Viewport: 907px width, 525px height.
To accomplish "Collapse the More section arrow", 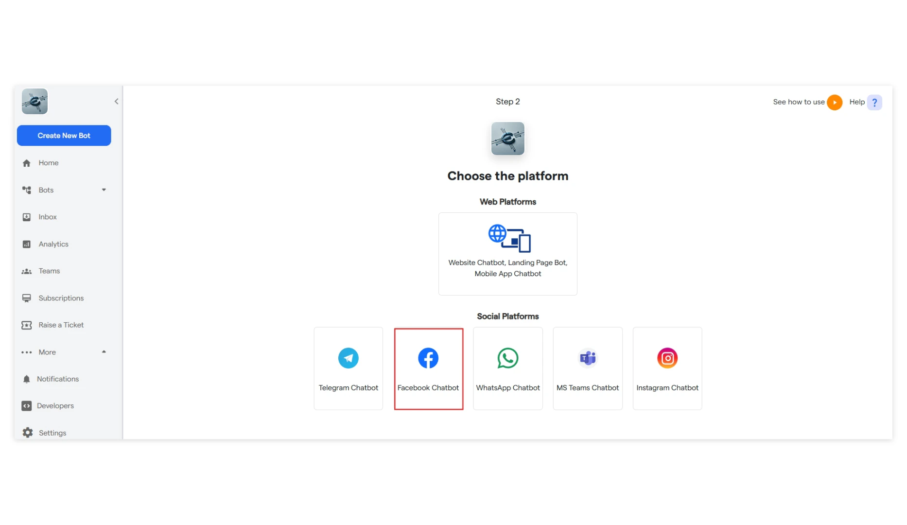I will click(x=104, y=352).
